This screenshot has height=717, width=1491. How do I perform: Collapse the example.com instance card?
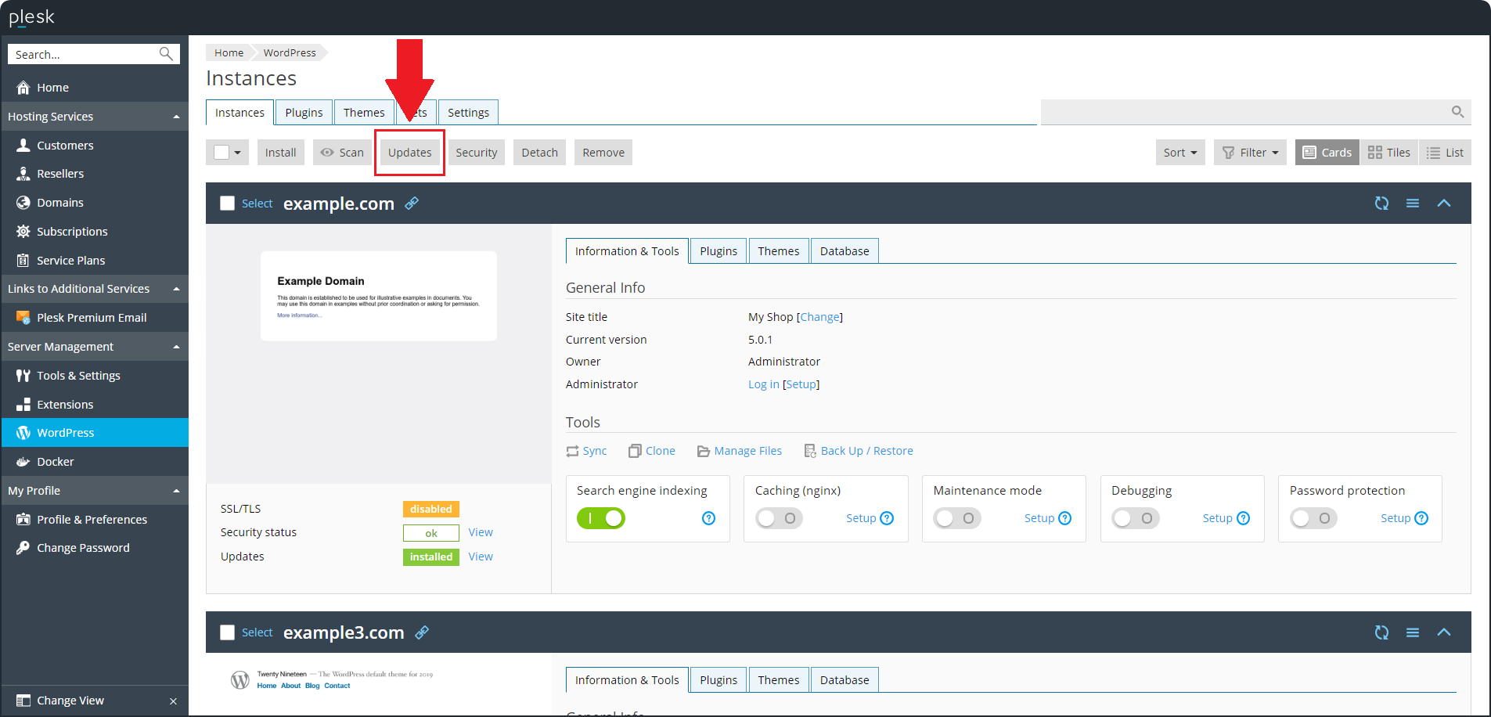tap(1443, 204)
